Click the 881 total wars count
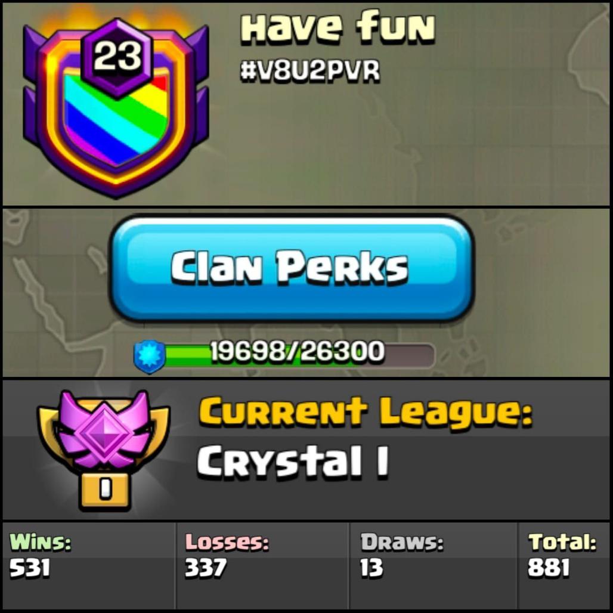This screenshot has width=613, height=613. pyautogui.click(x=549, y=567)
